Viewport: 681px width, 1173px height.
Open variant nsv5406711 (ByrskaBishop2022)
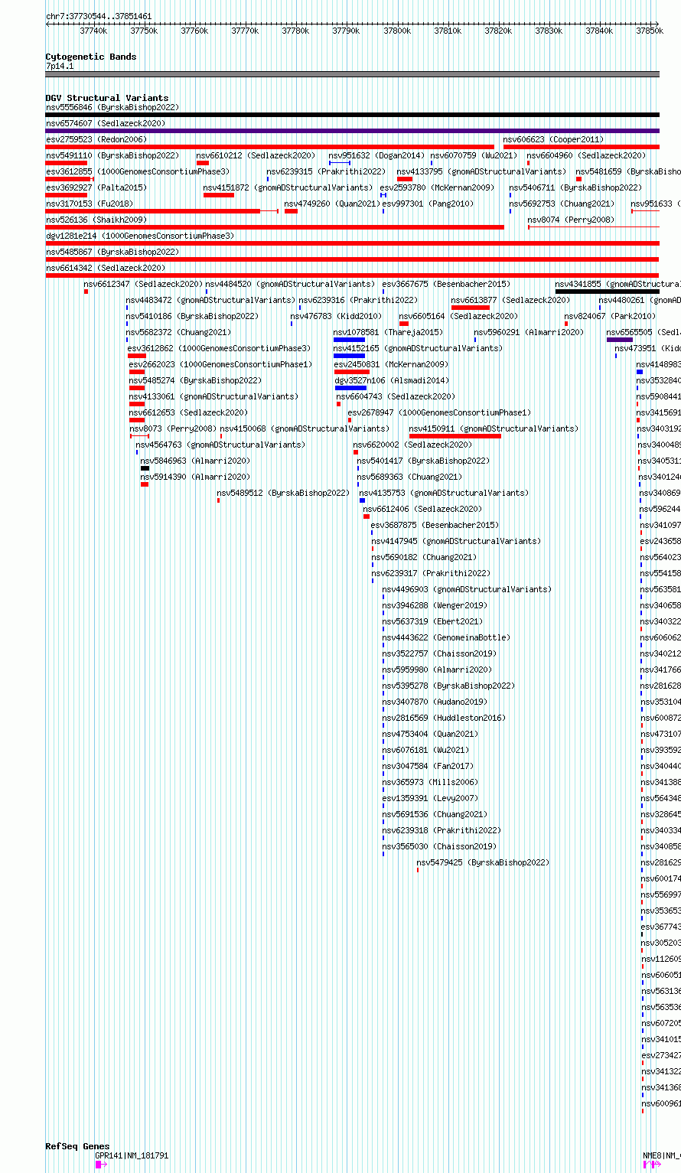(x=575, y=187)
